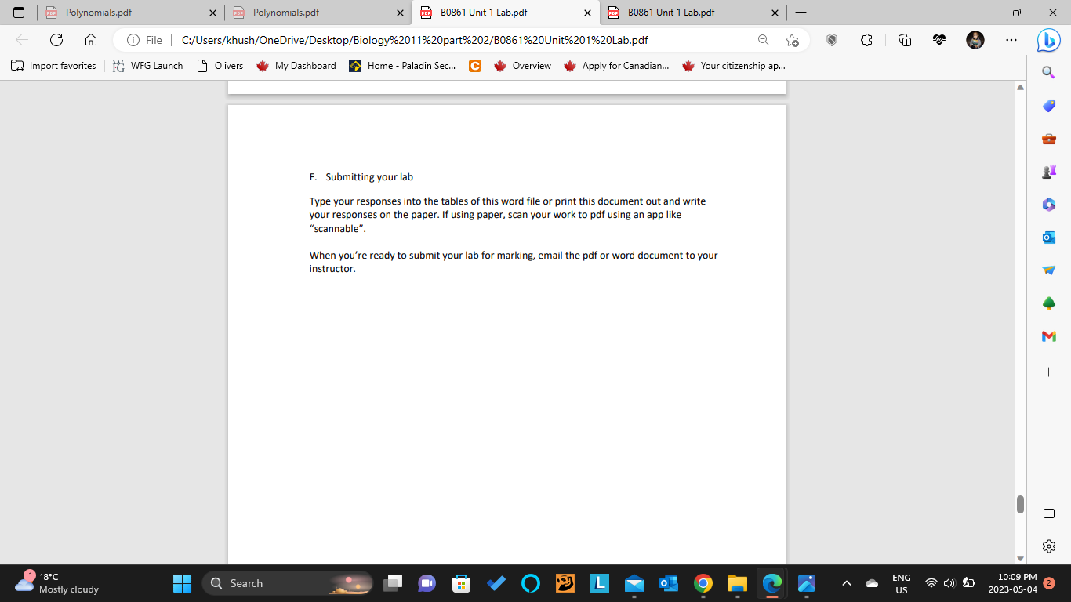
Task: Open the sidebar green tree icon
Action: coord(1048,303)
